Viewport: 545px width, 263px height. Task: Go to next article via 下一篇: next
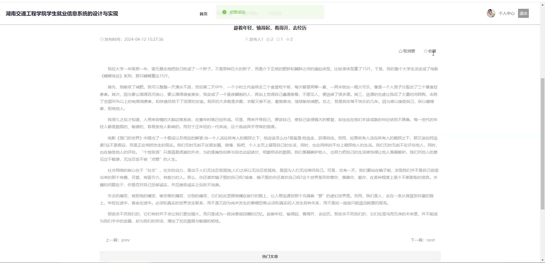422,240
